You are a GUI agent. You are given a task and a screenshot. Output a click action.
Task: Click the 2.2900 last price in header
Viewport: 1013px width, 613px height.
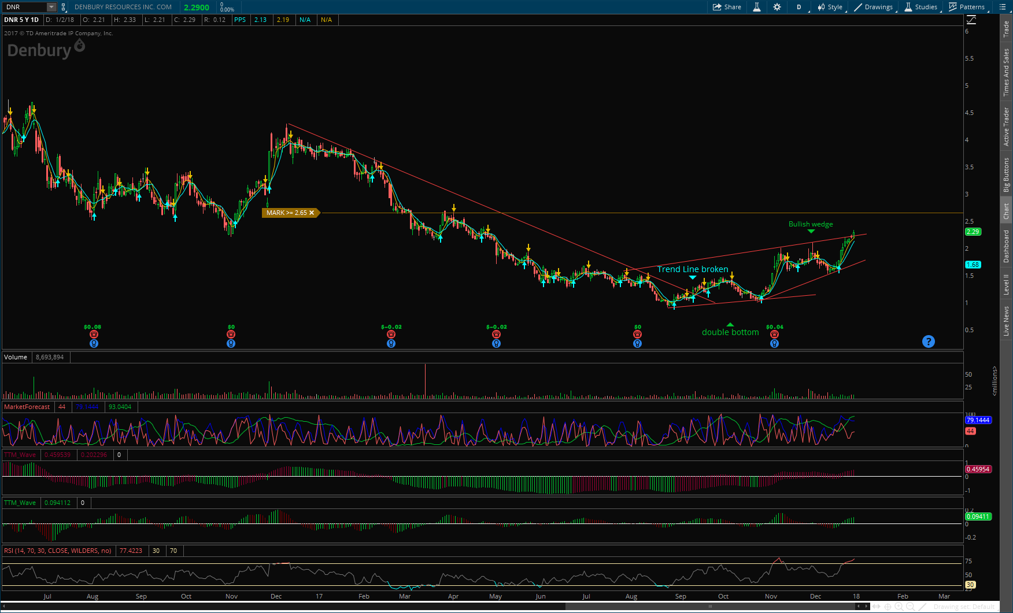(x=197, y=8)
